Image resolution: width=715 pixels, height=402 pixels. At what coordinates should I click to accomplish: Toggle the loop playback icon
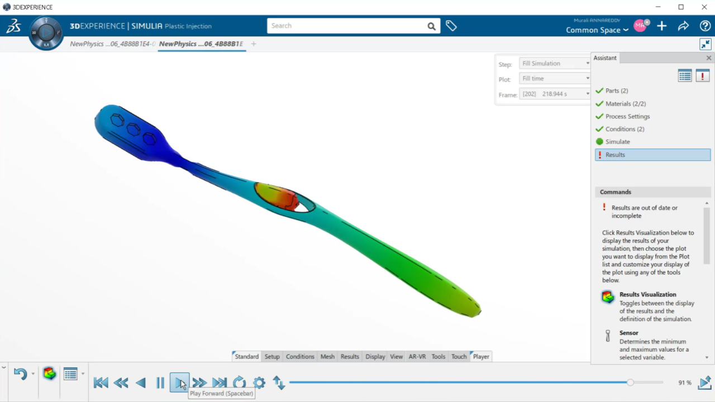pyautogui.click(x=240, y=382)
